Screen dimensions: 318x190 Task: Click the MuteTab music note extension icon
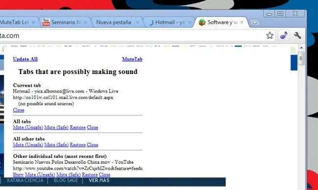[x=284, y=36]
